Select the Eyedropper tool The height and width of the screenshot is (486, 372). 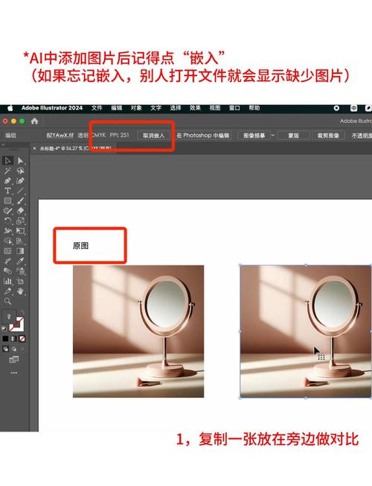[x=20, y=261]
